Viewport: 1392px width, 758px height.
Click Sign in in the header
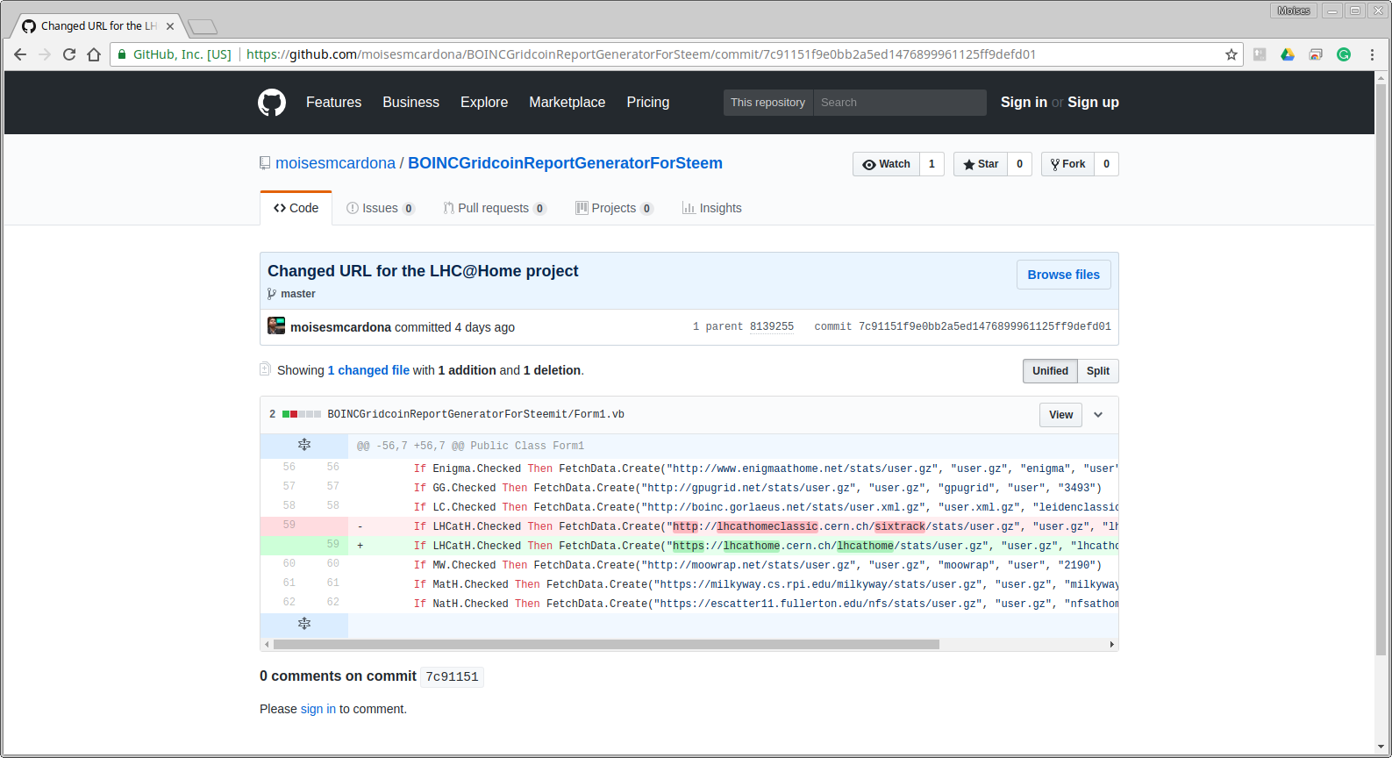coord(1024,103)
